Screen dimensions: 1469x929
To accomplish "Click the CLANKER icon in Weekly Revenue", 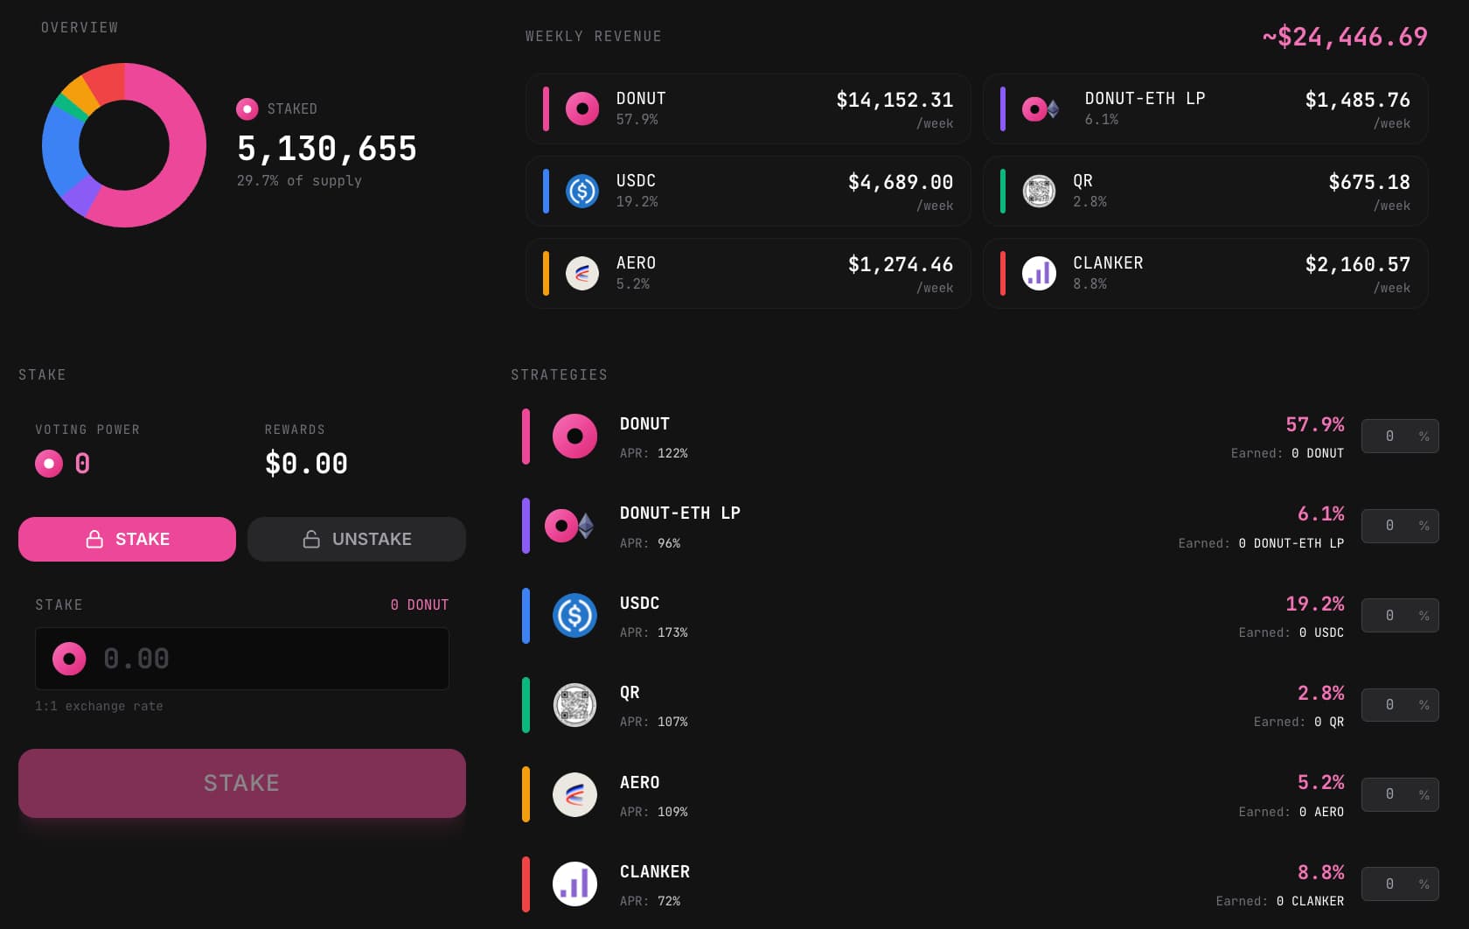I will [1039, 274].
